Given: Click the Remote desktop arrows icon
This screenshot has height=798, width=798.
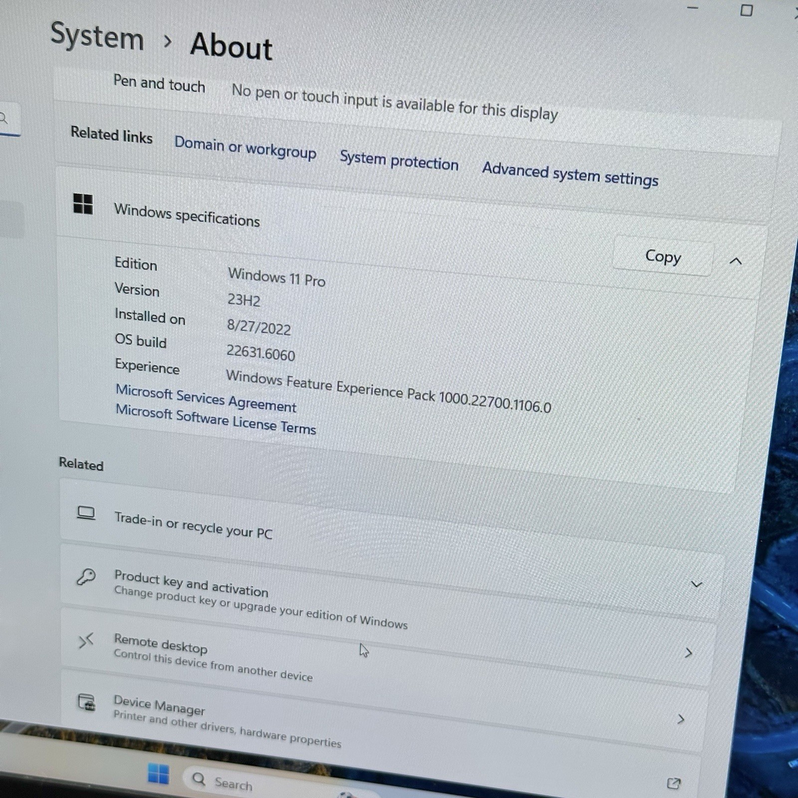Looking at the screenshot, I should [x=86, y=640].
